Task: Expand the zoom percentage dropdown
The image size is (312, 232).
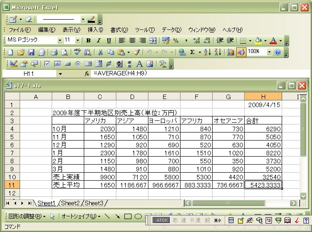Action: point(269,52)
